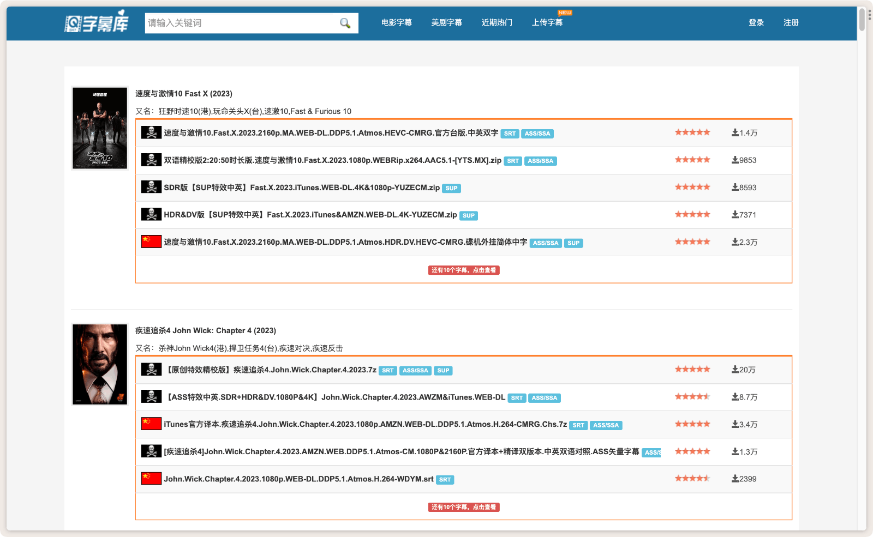Go to 美剧字幕 section
This screenshot has width=873, height=537.
click(446, 22)
